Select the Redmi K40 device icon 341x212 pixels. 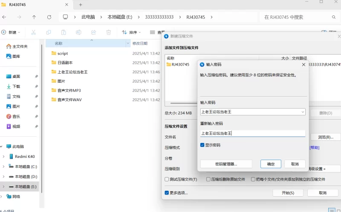pos(11,156)
